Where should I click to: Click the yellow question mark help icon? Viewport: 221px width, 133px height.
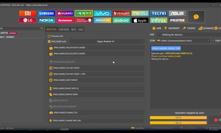click(x=196, y=17)
